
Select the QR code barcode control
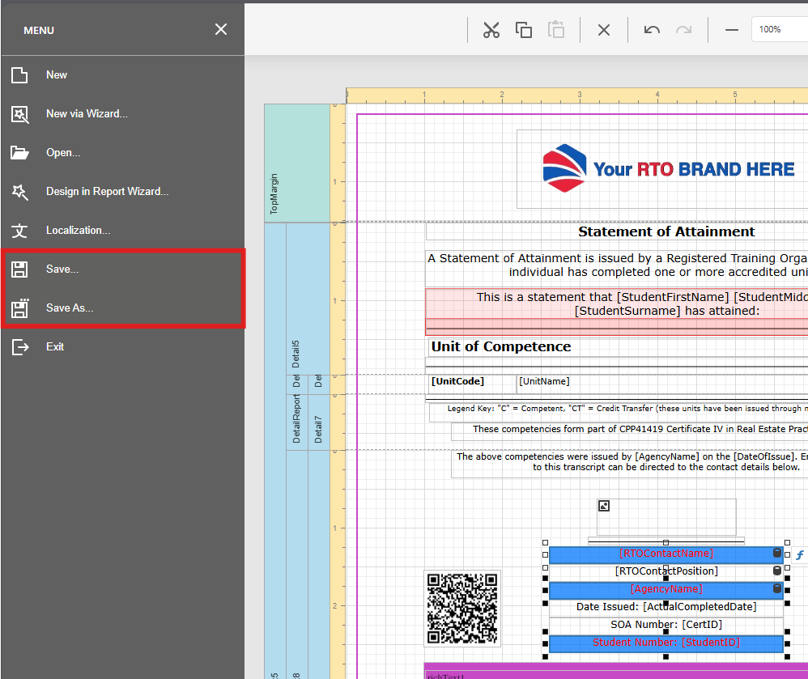tap(461, 609)
